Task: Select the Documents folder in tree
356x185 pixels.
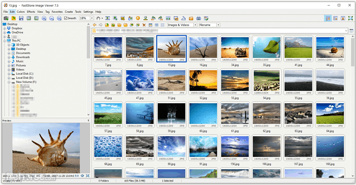Action: pos(23,53)
